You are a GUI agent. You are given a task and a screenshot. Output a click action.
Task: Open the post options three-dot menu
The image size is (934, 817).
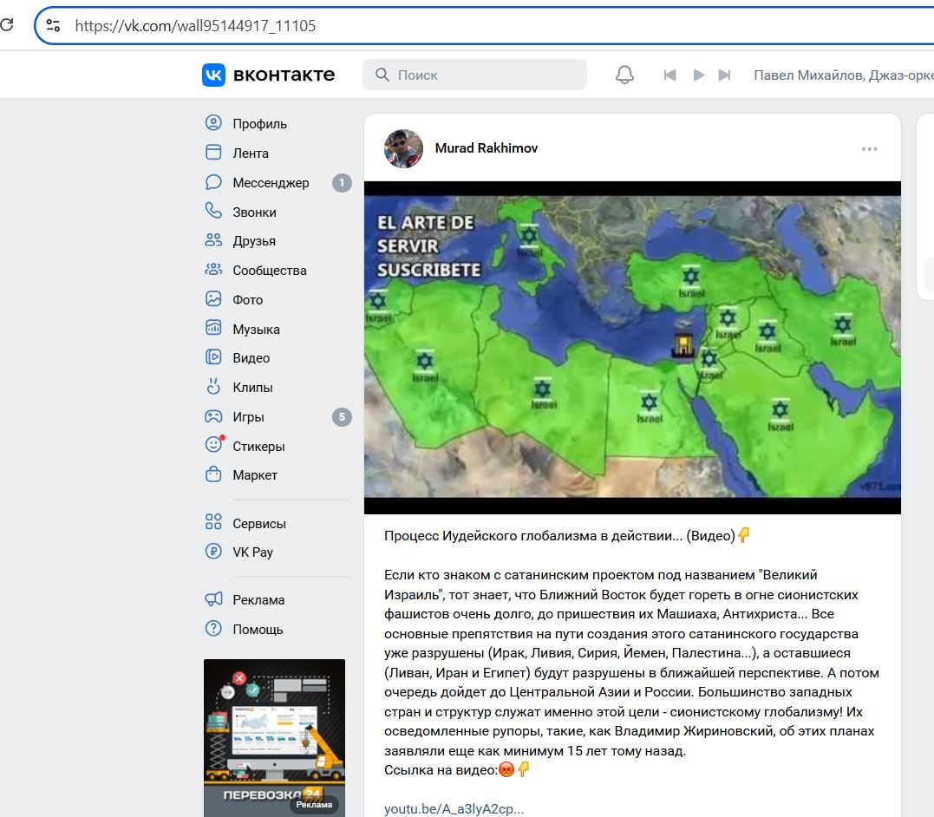(x=870, y=149)
